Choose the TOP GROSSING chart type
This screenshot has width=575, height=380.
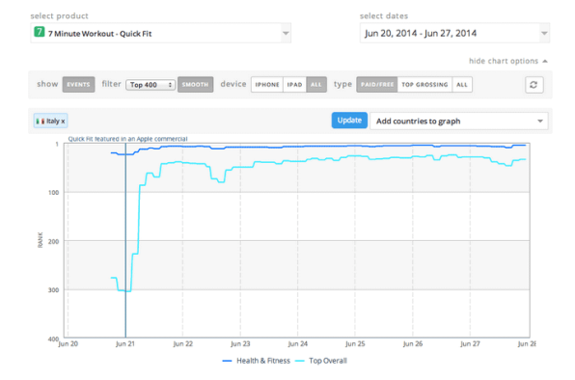tap(424, 85)
